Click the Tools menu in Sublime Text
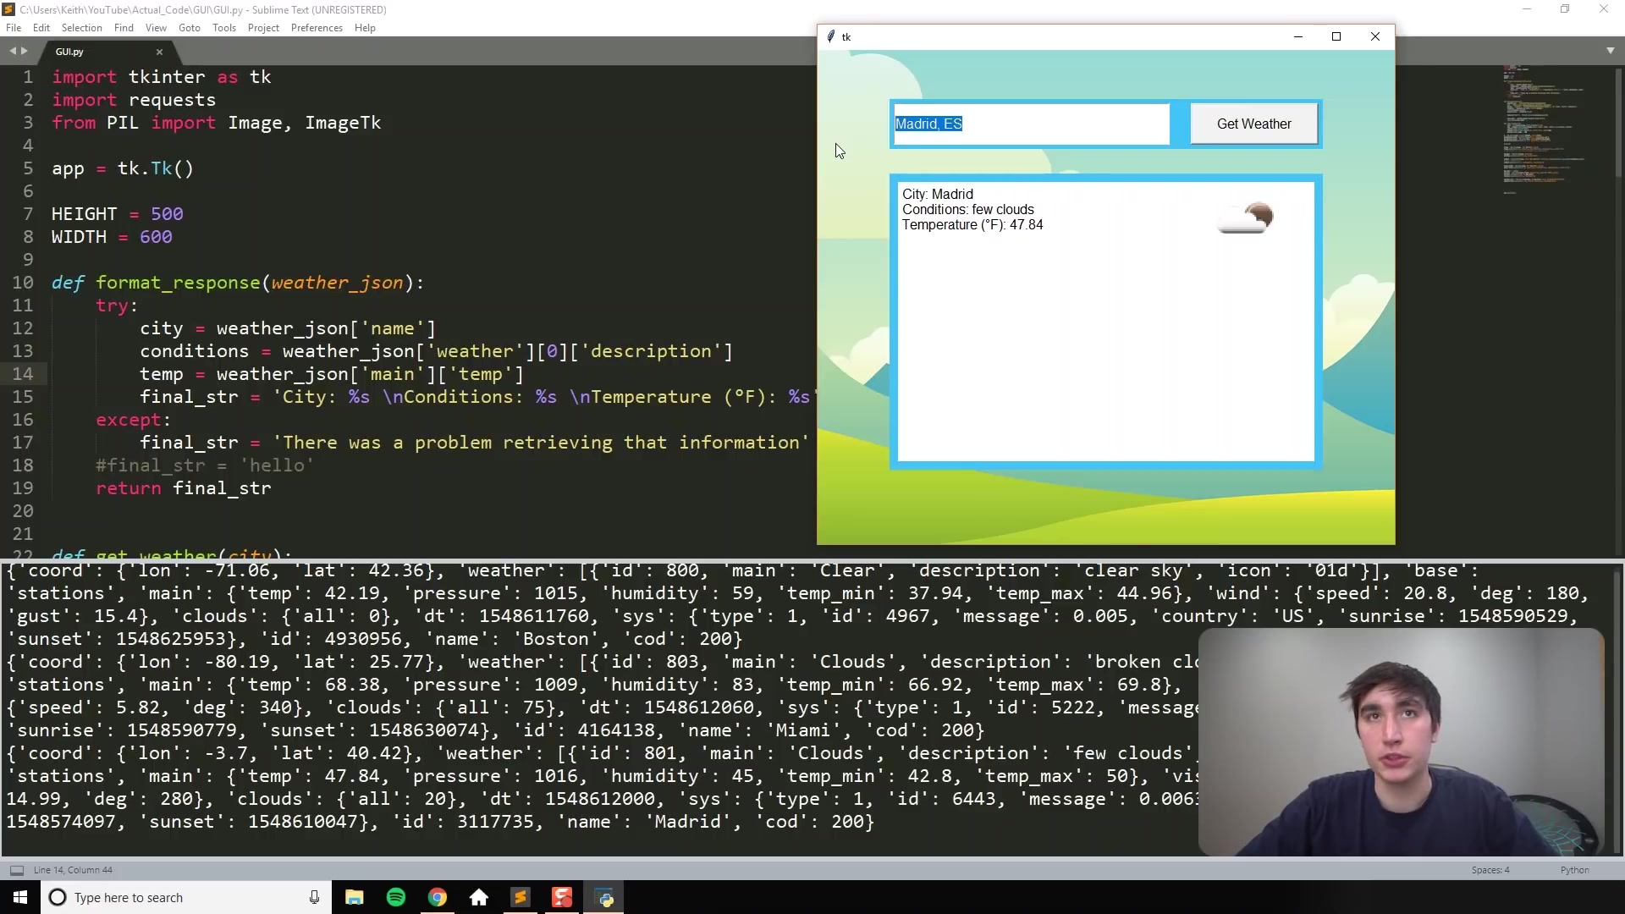 [x=223, y=27]
